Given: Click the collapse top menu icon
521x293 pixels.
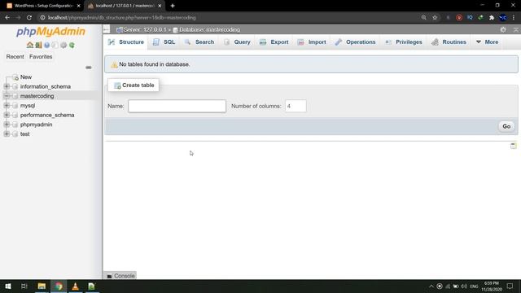Looking at the screenshot, I should point(516,30).
